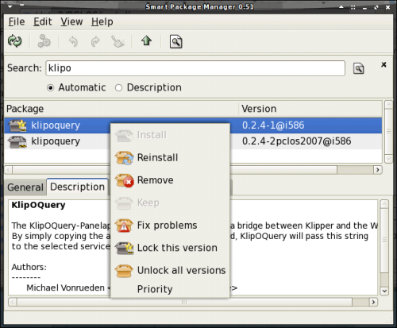
Task: Click the package list horizontal scrollbar thumb
Action: point(175,170)
